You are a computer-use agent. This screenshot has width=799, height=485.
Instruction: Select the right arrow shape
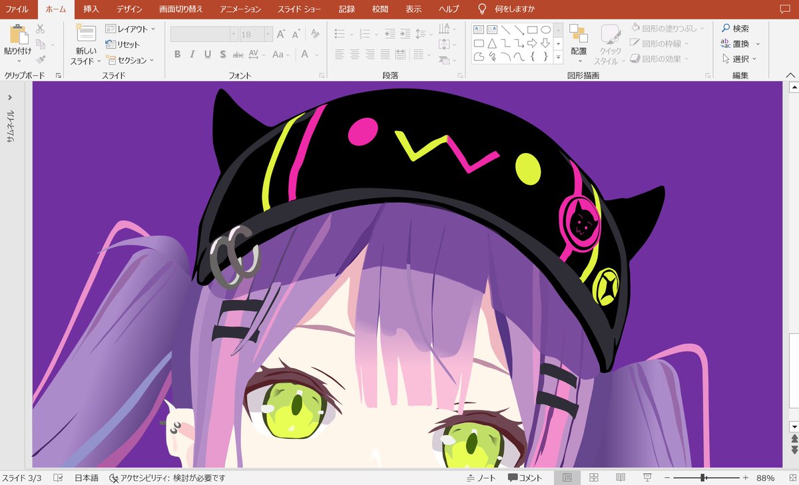click(532, 43)
